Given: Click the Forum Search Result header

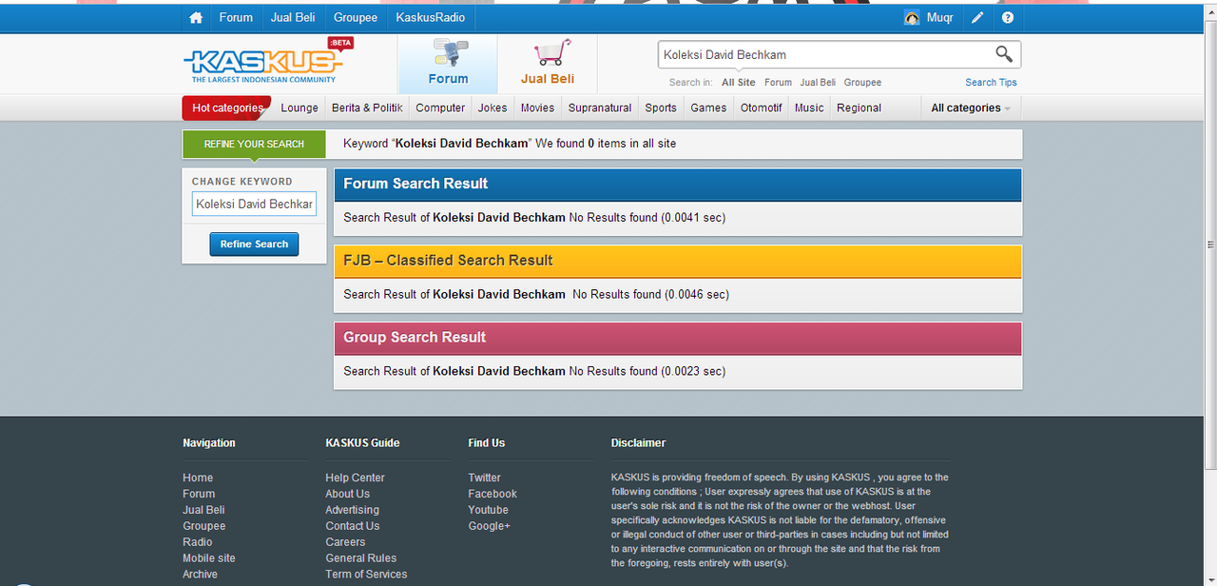Looking at the screenshot, I should point(678,185).
